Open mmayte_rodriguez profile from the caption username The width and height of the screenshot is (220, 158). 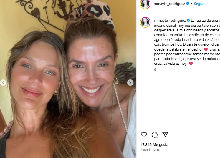click(x=170, y=21)
